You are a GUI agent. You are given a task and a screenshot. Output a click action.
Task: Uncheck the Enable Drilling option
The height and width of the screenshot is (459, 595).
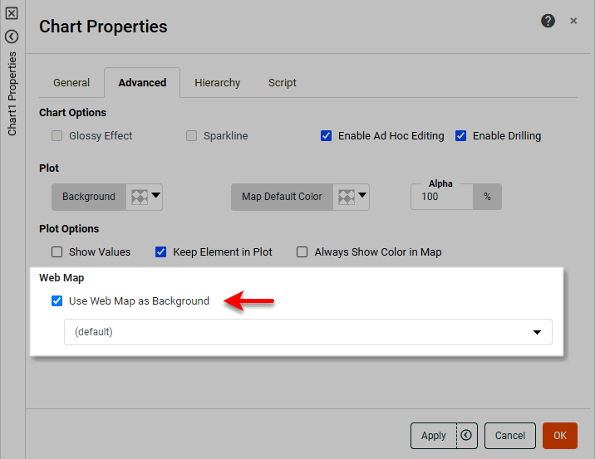click(x=461, y=136)
